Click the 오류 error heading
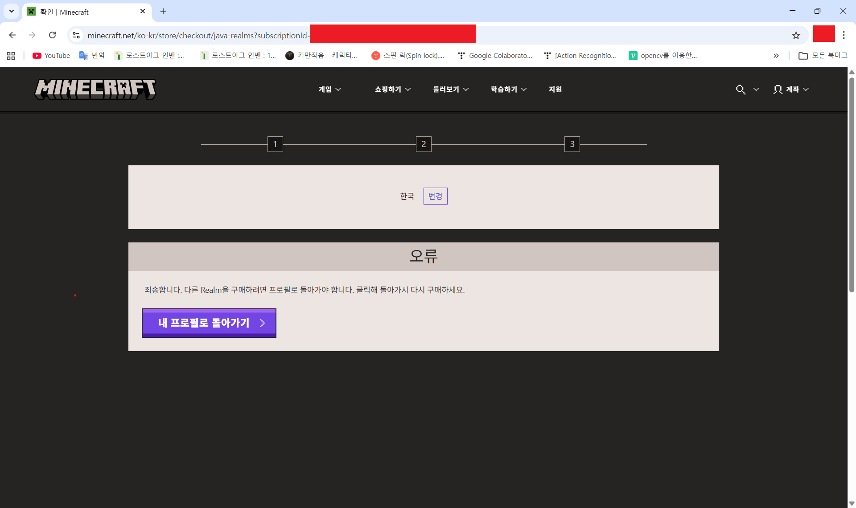This screenshot has width=856, height=508. click(x=424, y=256)
